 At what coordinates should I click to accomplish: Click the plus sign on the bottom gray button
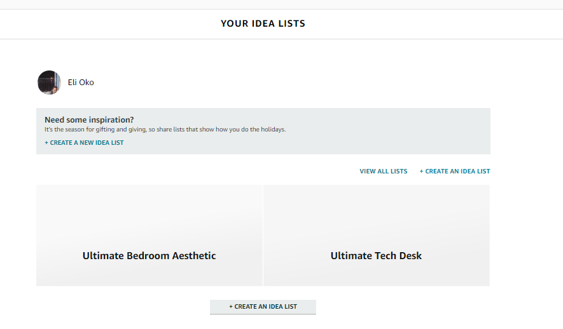(x=231, y=307)
